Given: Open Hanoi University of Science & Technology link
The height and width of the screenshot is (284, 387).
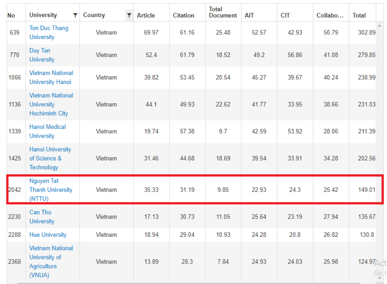Looking at the screenshot, I should tap(50, 158).
